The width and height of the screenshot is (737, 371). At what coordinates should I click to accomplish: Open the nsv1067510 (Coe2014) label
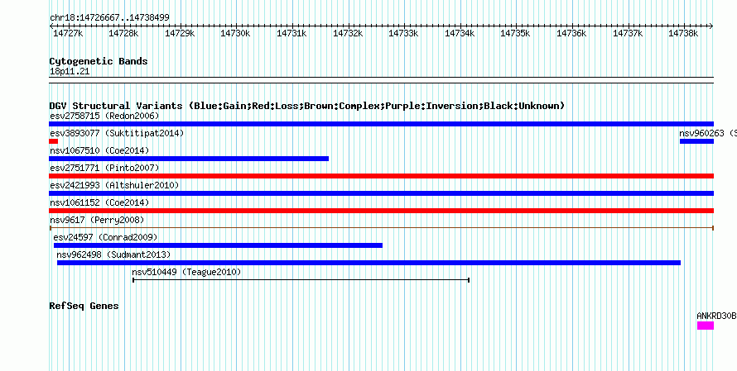pyautogui.click(x=99, y=150)
